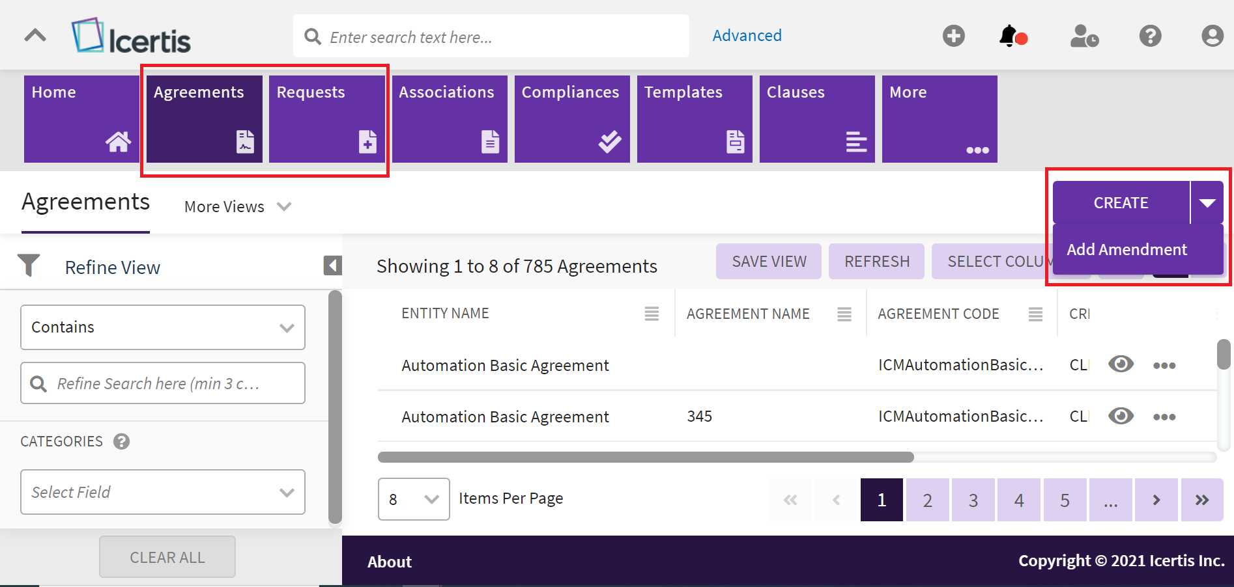Open the Contains filter dropdown
The image size is (1234, 587).
tap(163, 327)
